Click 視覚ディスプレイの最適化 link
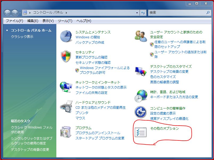The height and width of the screenshot is (160, 214). point(169,119)
